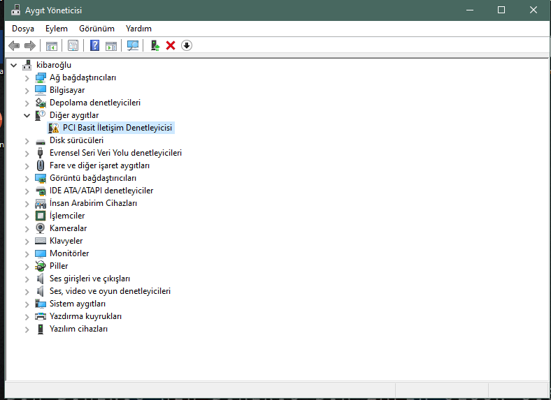Click the Depolama denetleyicileri icon
The width and height of the screenshot is (551, 400).
41,103
